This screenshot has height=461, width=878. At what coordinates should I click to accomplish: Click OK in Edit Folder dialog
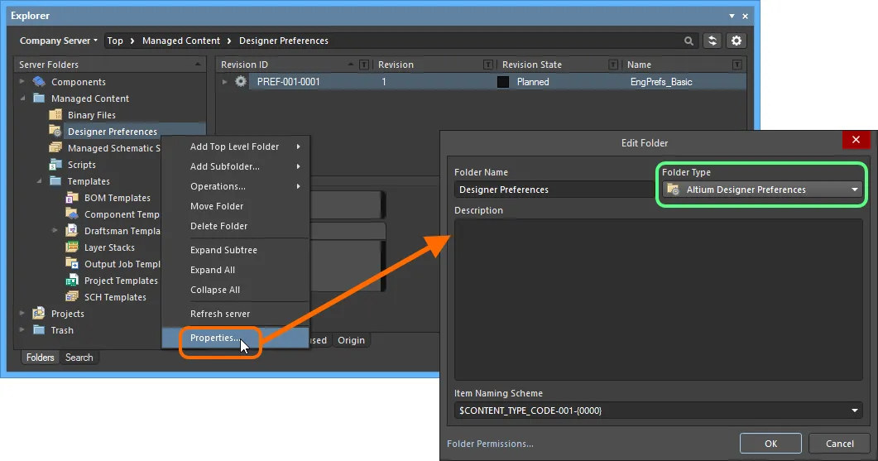pyautogui.click(x=770, y=443)
